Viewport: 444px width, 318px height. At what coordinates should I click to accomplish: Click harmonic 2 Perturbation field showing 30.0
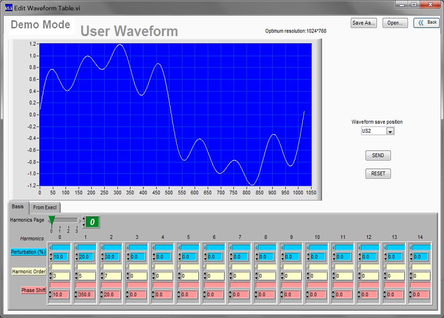tap(112, 257)
